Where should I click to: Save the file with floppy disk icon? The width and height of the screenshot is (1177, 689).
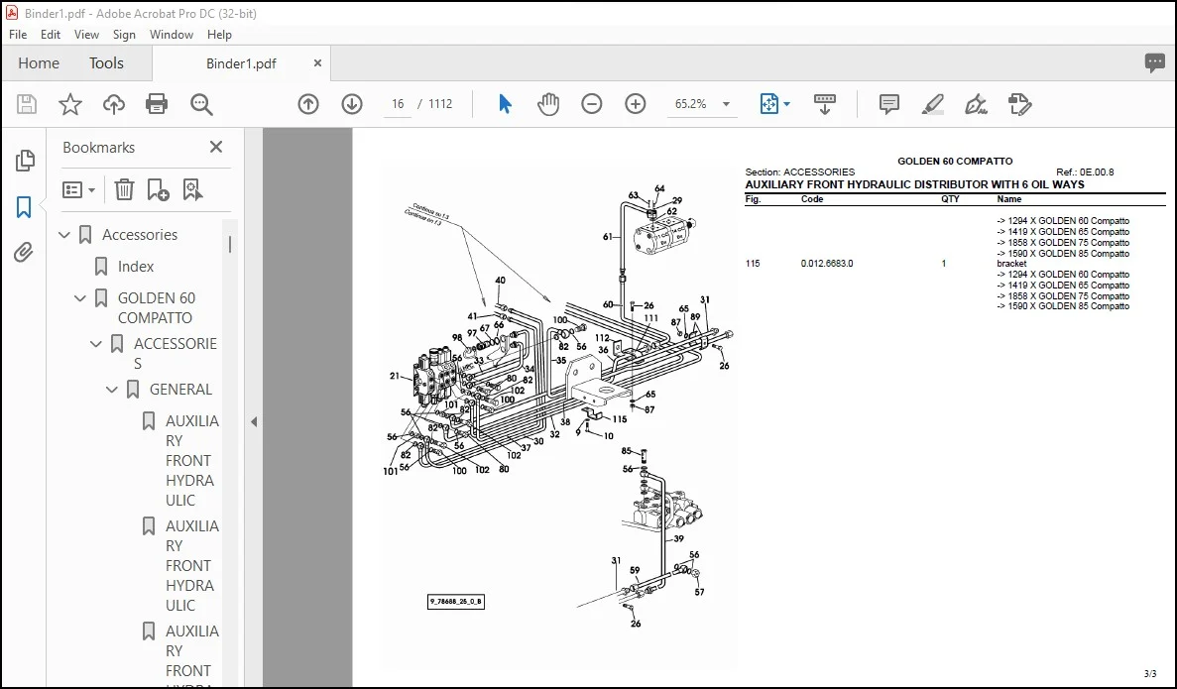pos(27,104)
